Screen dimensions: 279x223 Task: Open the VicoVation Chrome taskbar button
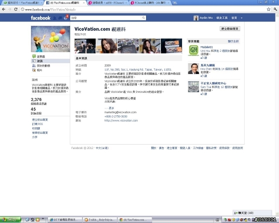pyautogui.click(x=135, y=220)
